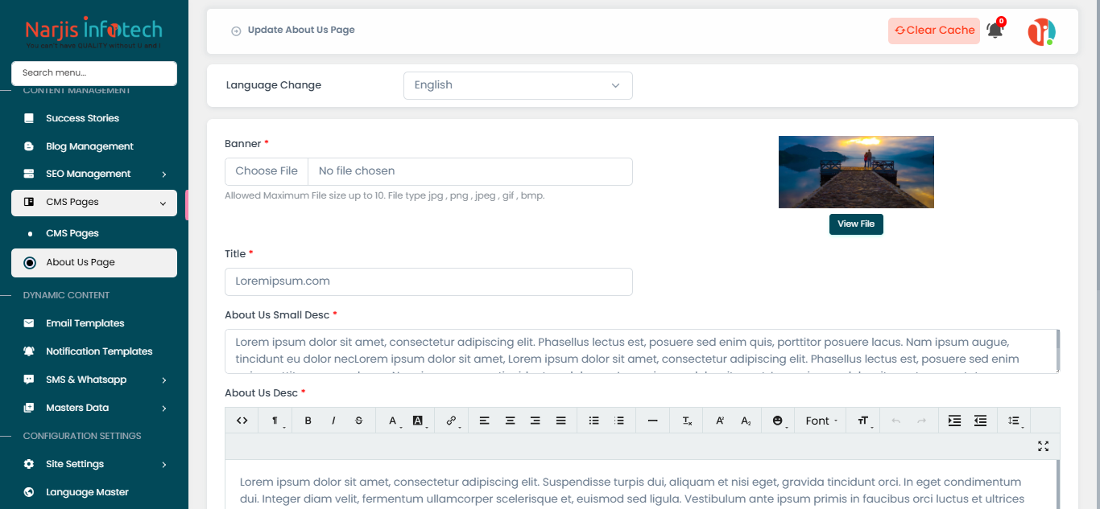The image size is (1100, 509).
Task: Open background color picker in editor
Action: click(419, 421)
